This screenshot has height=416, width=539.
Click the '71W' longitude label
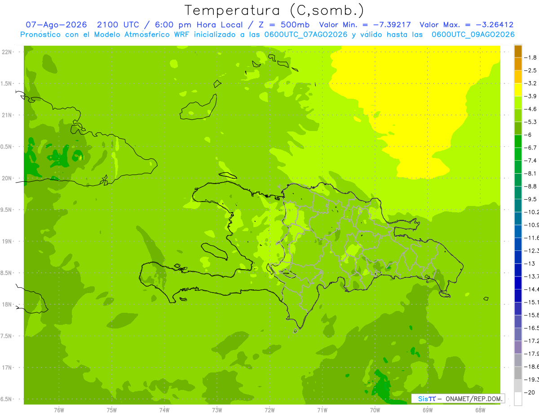coord(322,410)
